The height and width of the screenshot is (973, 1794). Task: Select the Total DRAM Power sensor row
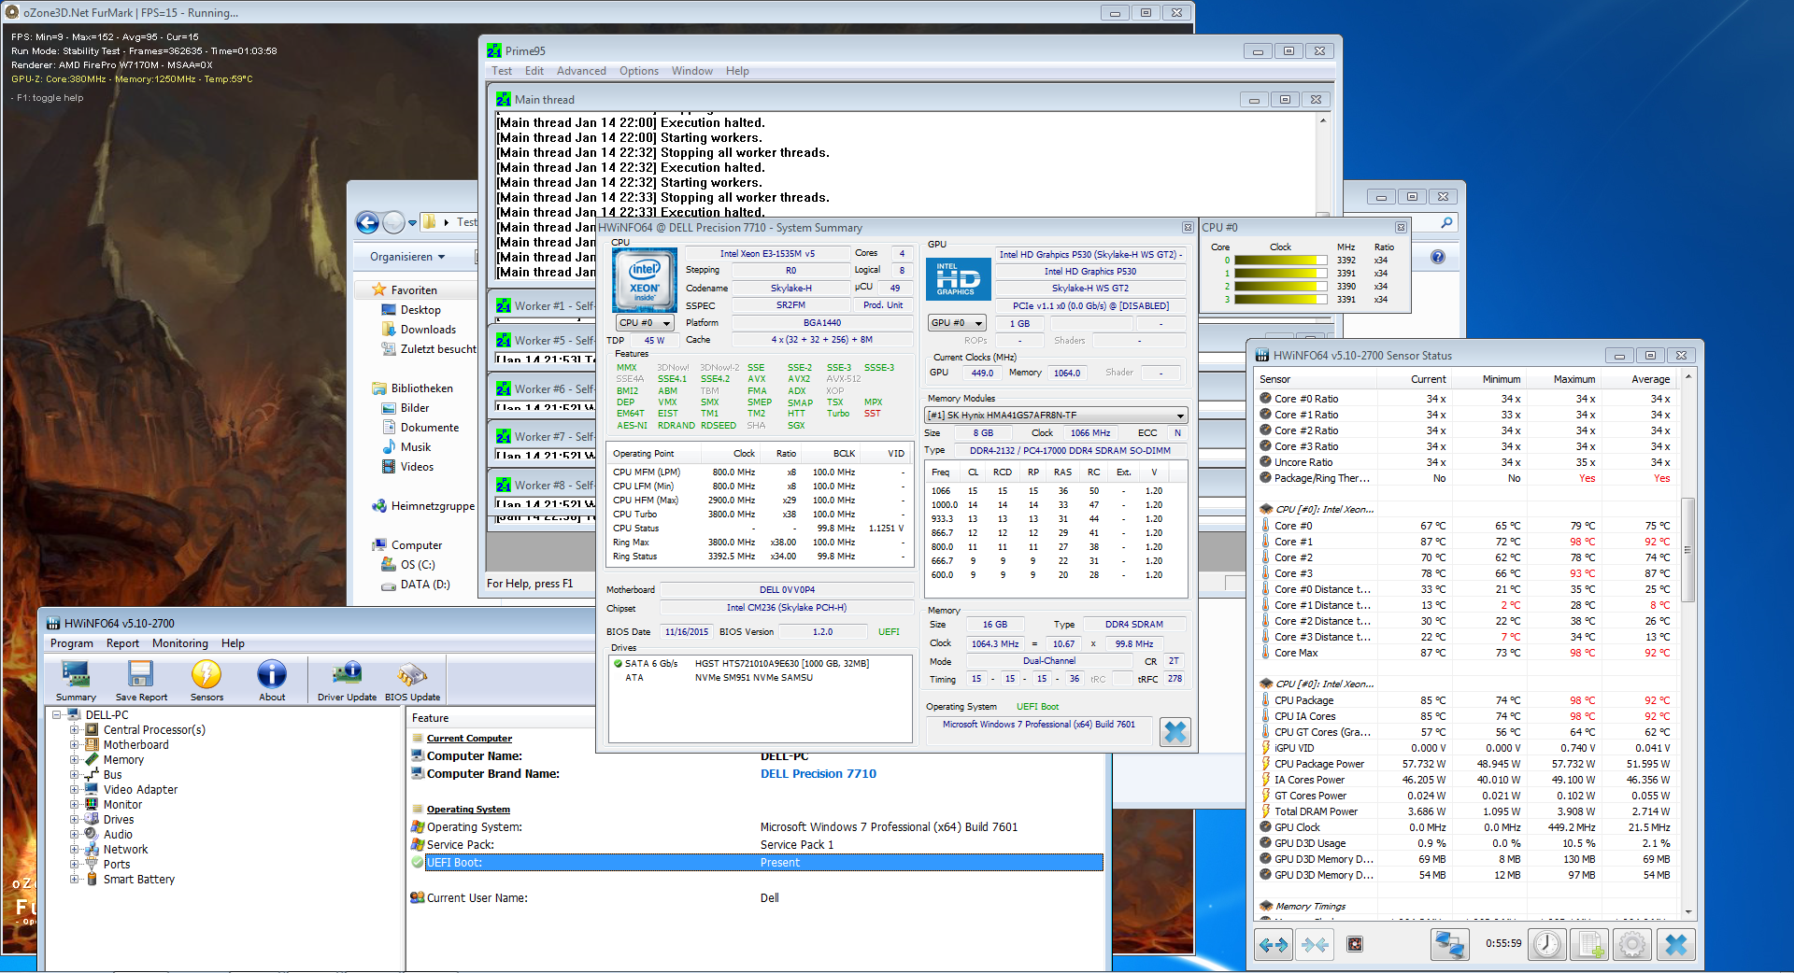1466,811
